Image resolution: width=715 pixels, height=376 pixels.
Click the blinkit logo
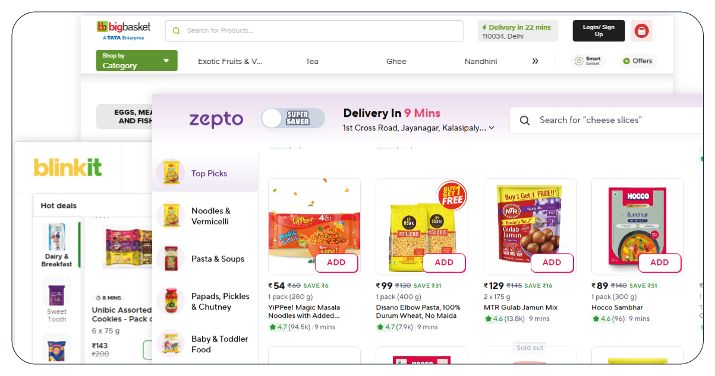[68, 167]
